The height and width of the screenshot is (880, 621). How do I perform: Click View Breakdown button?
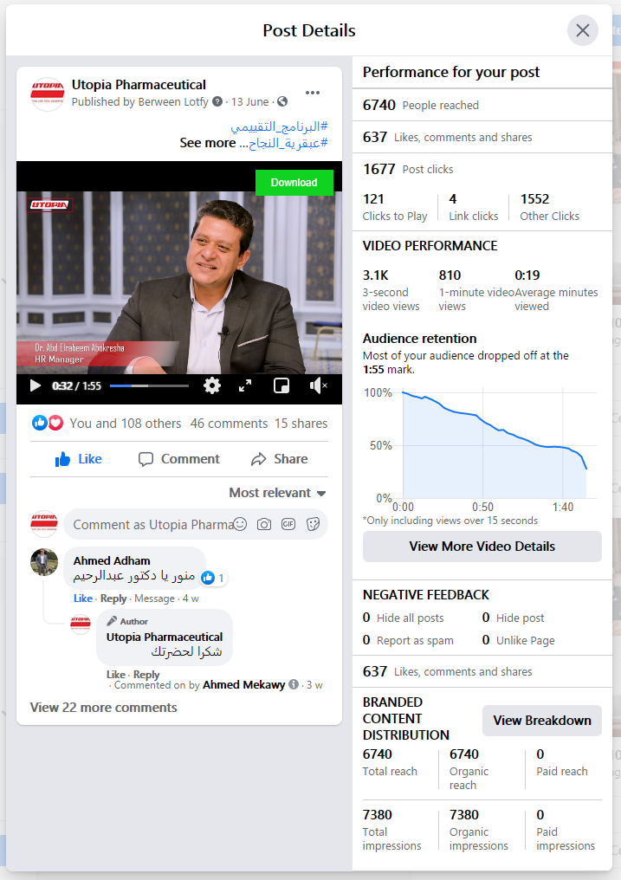[542, 721]
